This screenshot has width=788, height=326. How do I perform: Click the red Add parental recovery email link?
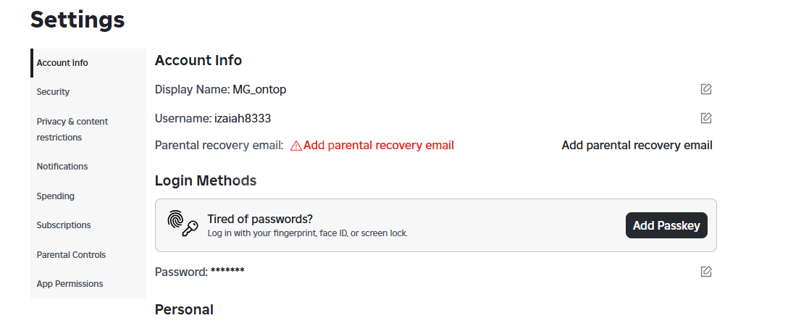(x=378, y=146)
